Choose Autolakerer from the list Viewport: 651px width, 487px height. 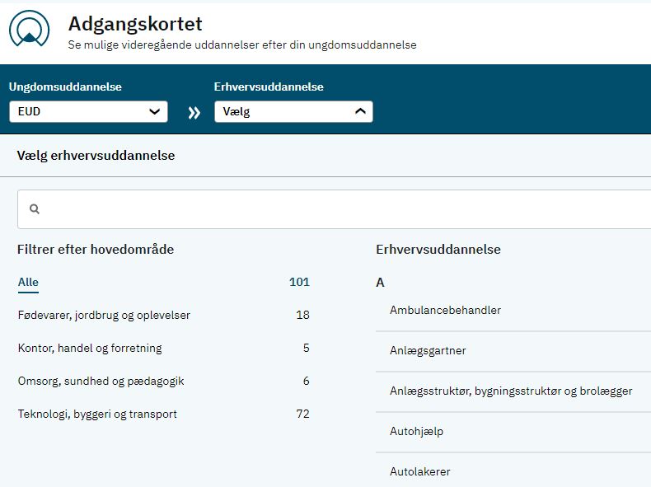[513, 471]
